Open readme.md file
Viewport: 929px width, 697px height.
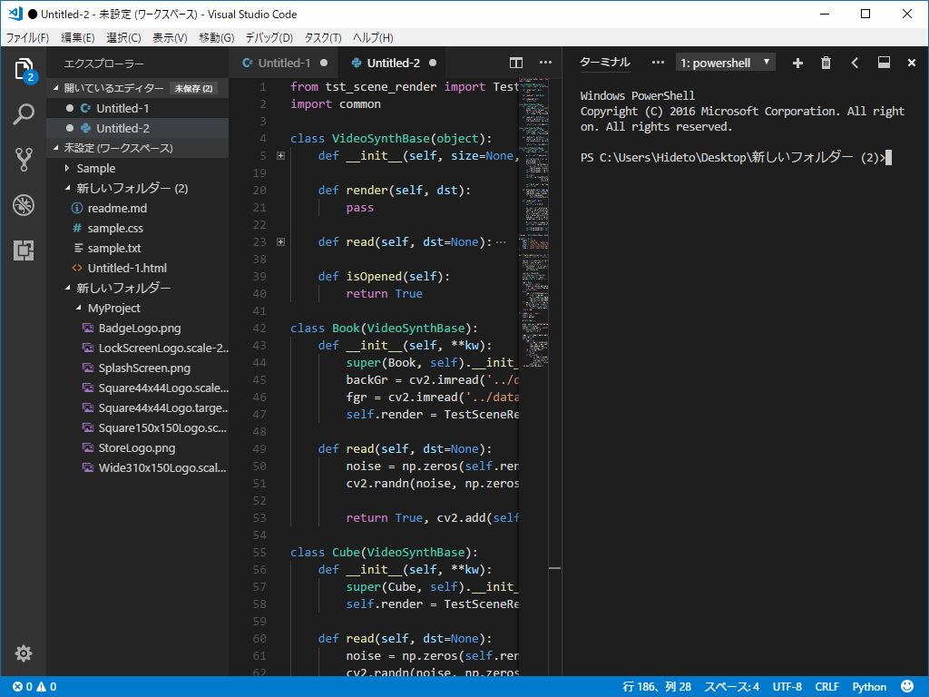138,208
